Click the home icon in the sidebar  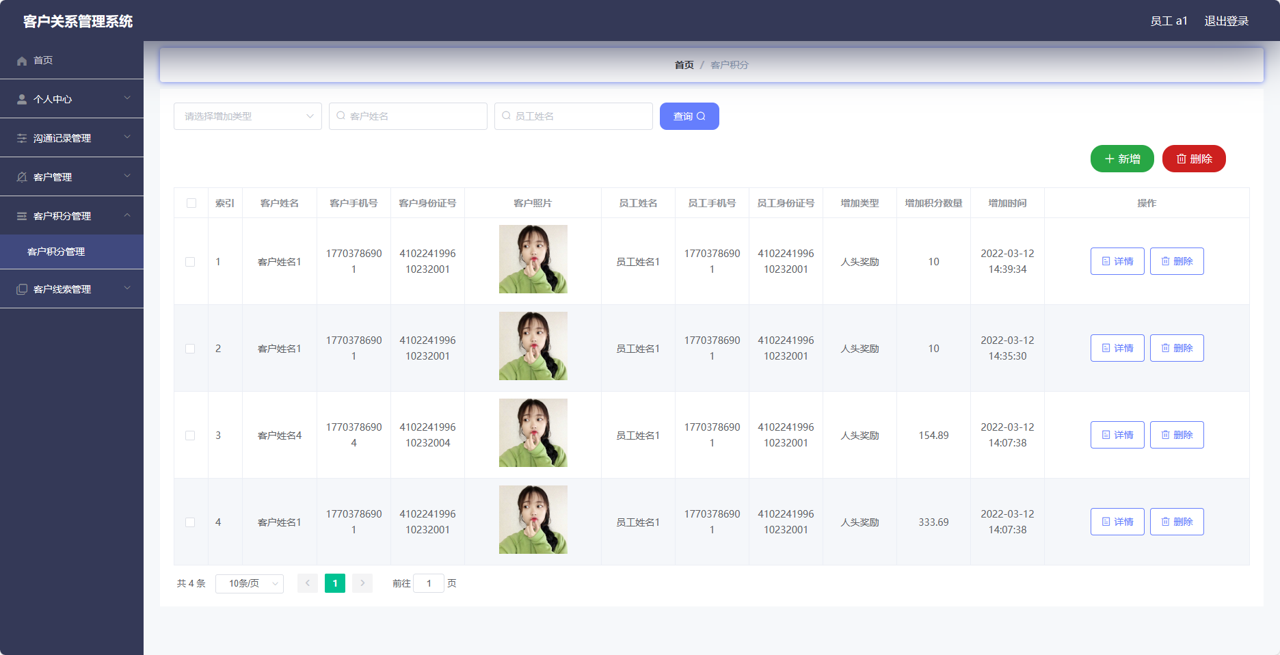tap(22, 61)
